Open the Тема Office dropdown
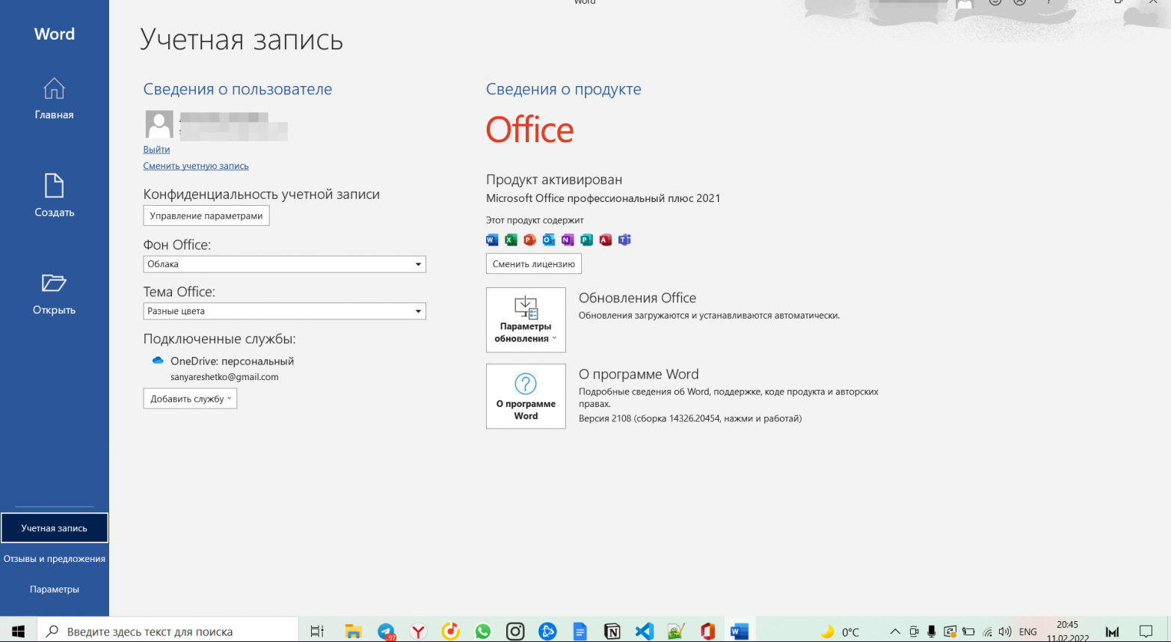This screenshot has width=1171, height=642. tap(285, 311)
